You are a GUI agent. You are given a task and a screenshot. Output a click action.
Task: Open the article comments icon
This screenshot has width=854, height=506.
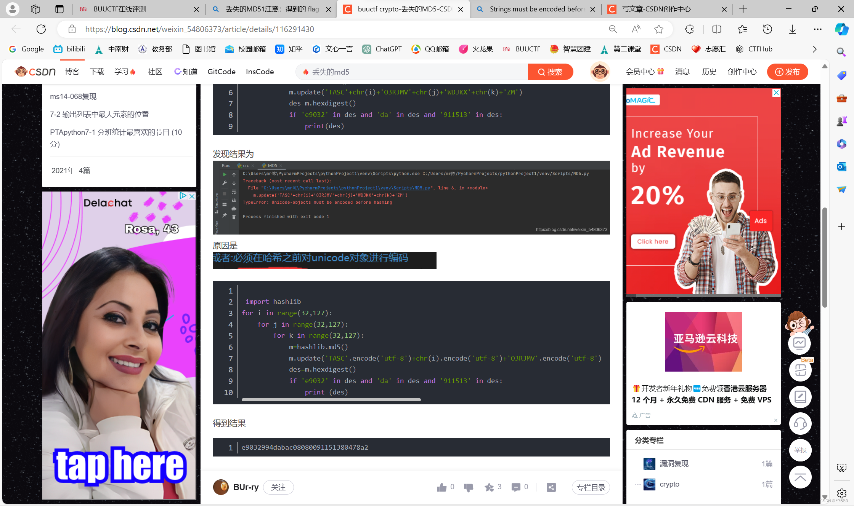(x=516, y=487)
